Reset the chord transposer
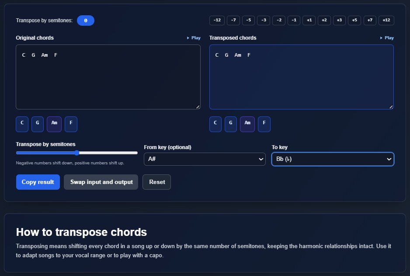Image resolution: width=410 pixels, height=276 pixels. coord(156,182)
